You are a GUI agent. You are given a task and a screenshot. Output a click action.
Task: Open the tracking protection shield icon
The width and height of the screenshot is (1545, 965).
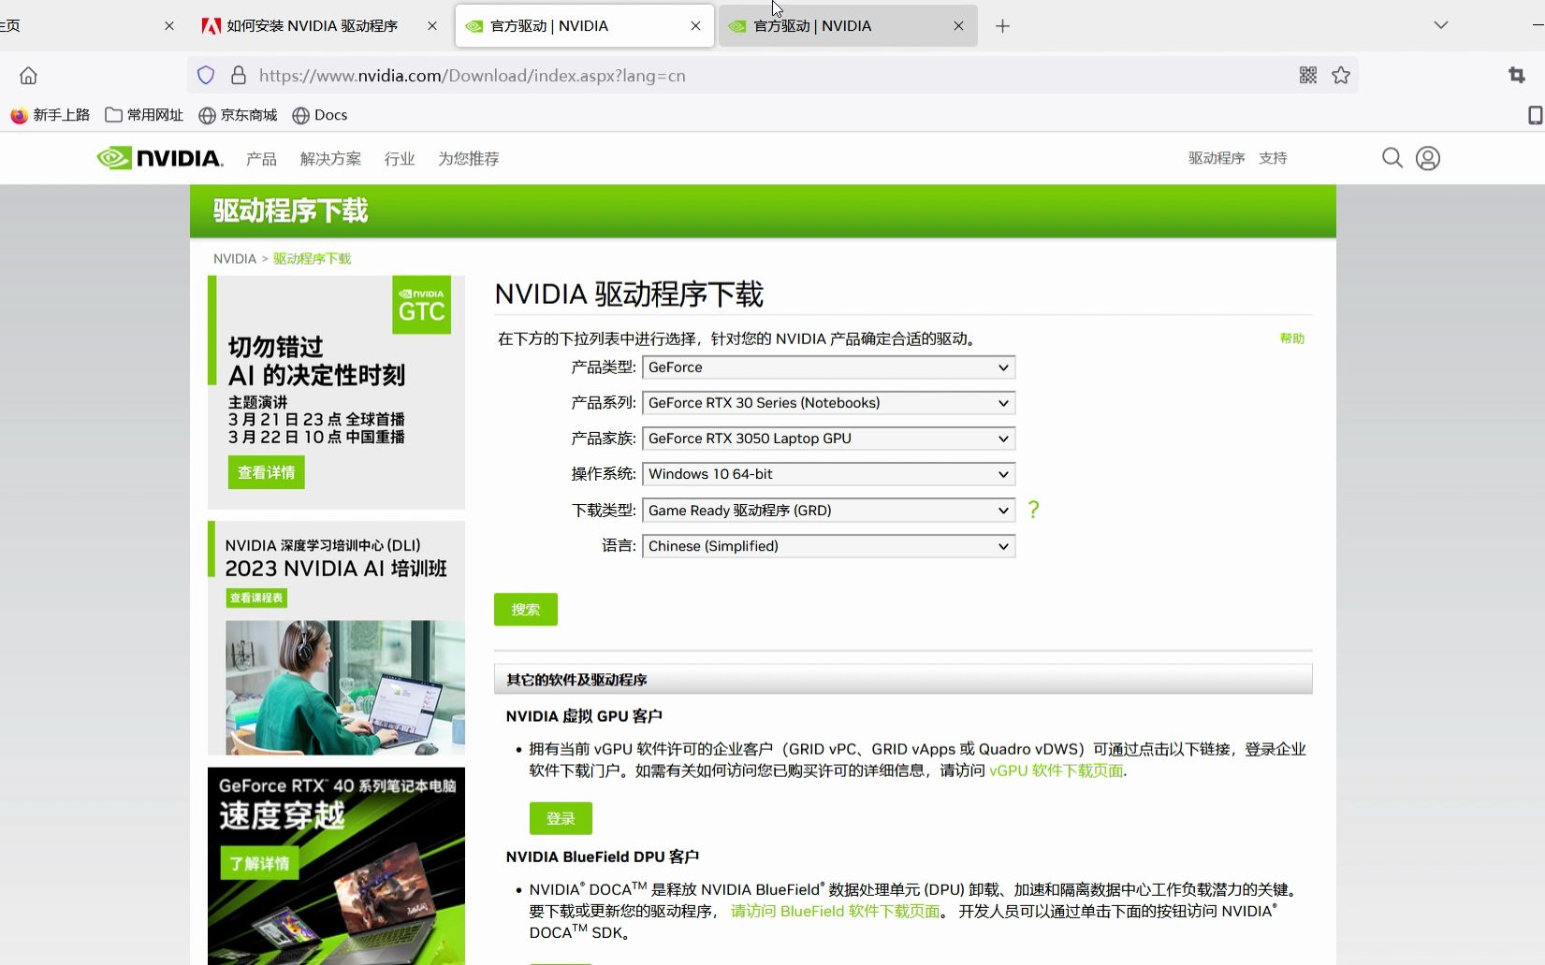pos(206,76)
